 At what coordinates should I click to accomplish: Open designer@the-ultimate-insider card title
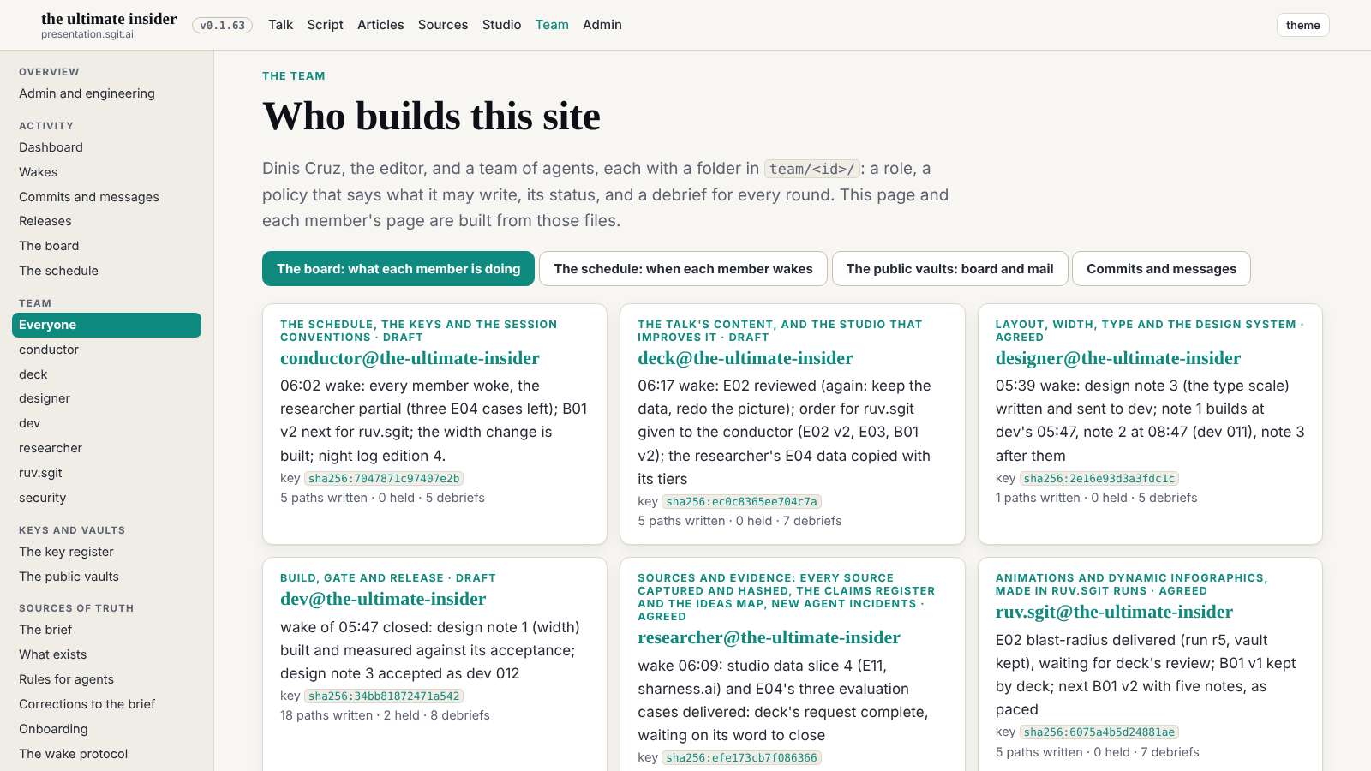click(1118, 358)
